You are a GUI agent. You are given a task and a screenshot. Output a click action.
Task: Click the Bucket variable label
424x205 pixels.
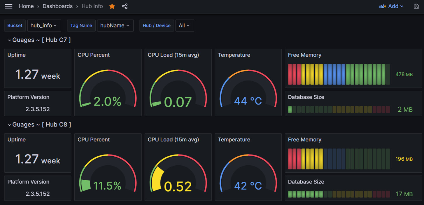[x=15, y=25]
